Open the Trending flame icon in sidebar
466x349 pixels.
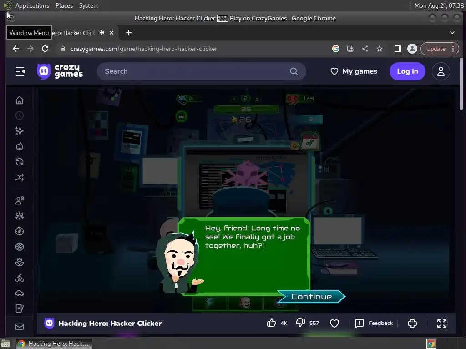tap(20, 147)
